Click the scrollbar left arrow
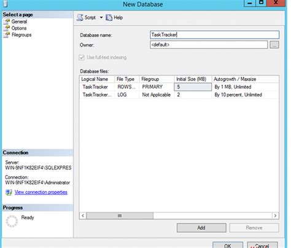291x248 pixels. 83,215
